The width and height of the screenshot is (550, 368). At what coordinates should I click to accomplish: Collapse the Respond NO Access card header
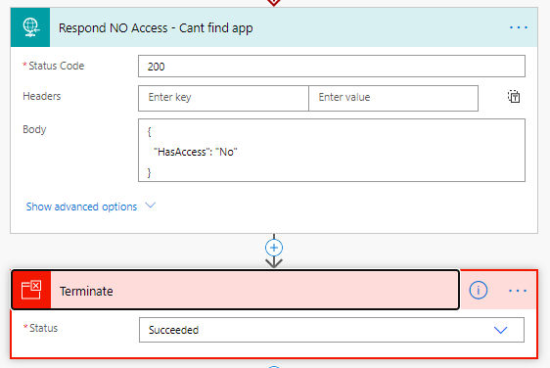point(274,27)
